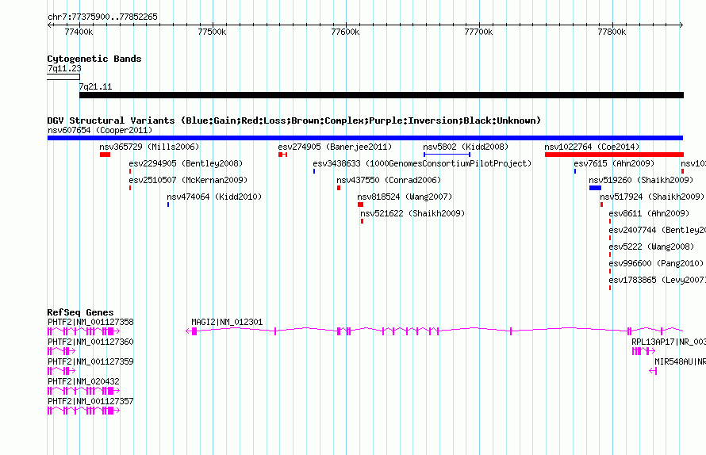Open the long blue nsv607654 gain bar
This screenshot has height=455, width=706.
coord(365,138)
